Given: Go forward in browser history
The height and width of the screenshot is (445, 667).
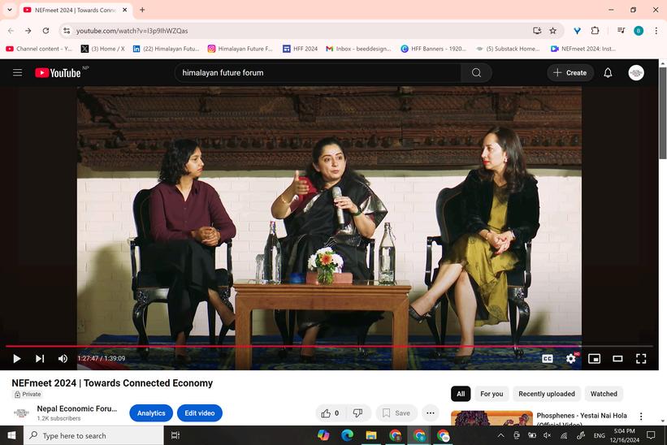Looking at the screenshot, I should pyautogui.click(x=28, y=31).
